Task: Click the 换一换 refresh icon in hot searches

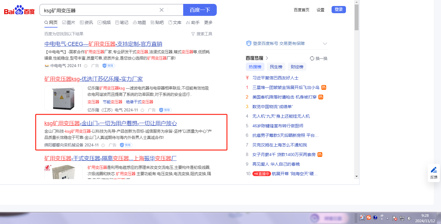Action: click(x=312, y=58)
